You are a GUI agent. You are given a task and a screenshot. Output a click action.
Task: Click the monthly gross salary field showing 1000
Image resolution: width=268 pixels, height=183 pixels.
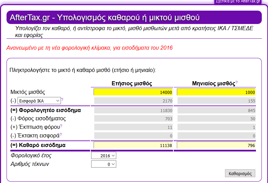point(216,92)
